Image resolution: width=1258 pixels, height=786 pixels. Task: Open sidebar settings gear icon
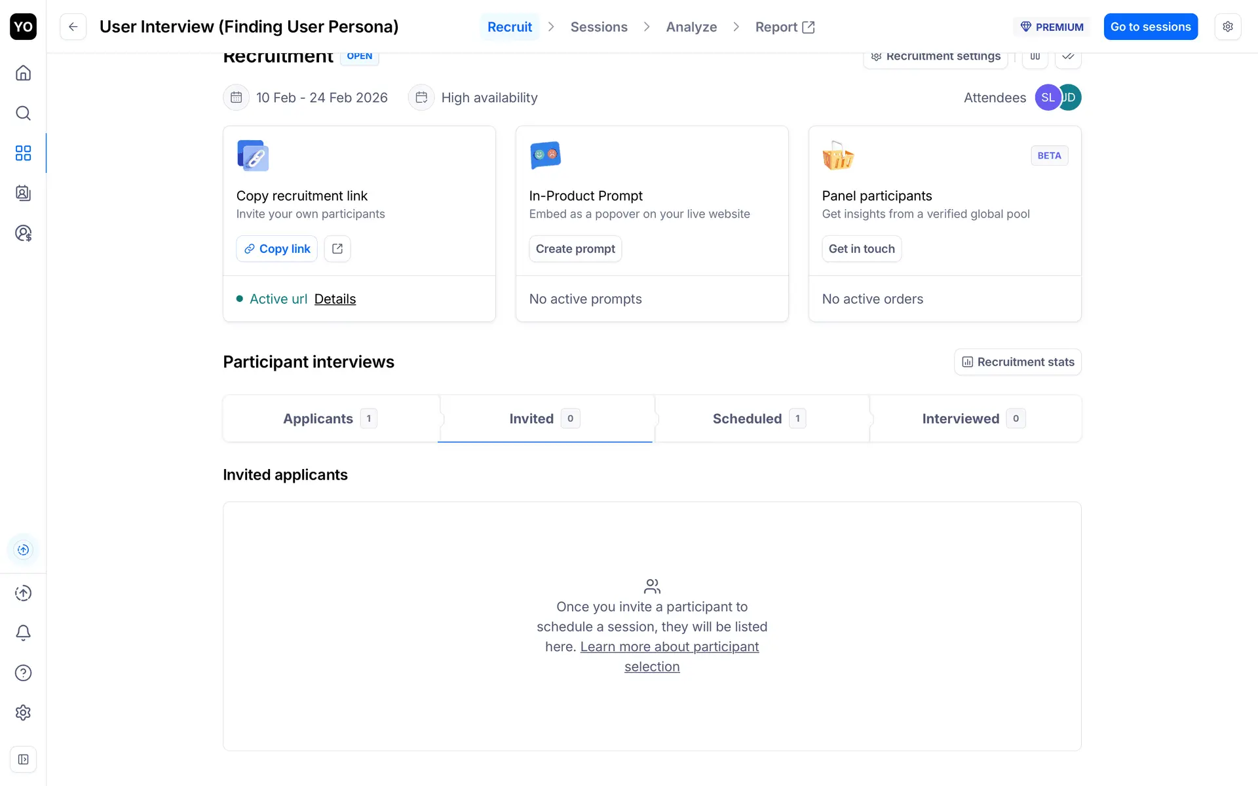(23, 713)
